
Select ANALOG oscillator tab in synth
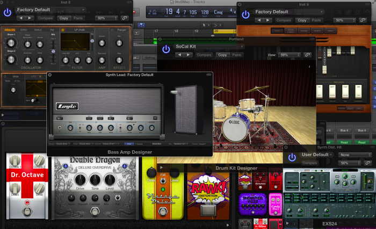point(10,30)
